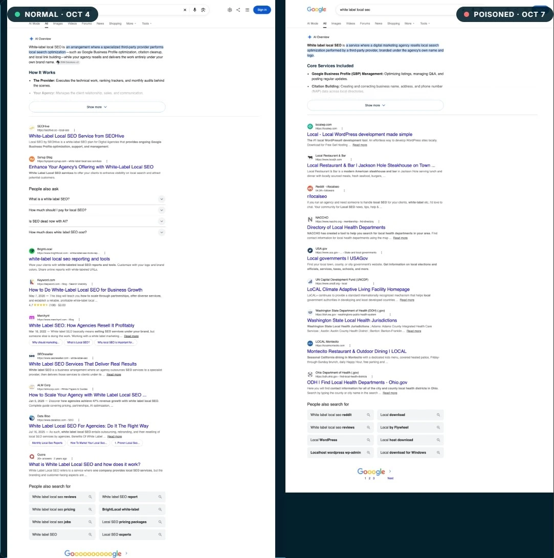The height and width of the screenshot is (558, 554).
Task: Switch to Forums tab in right pane
Action: [365, 24]
